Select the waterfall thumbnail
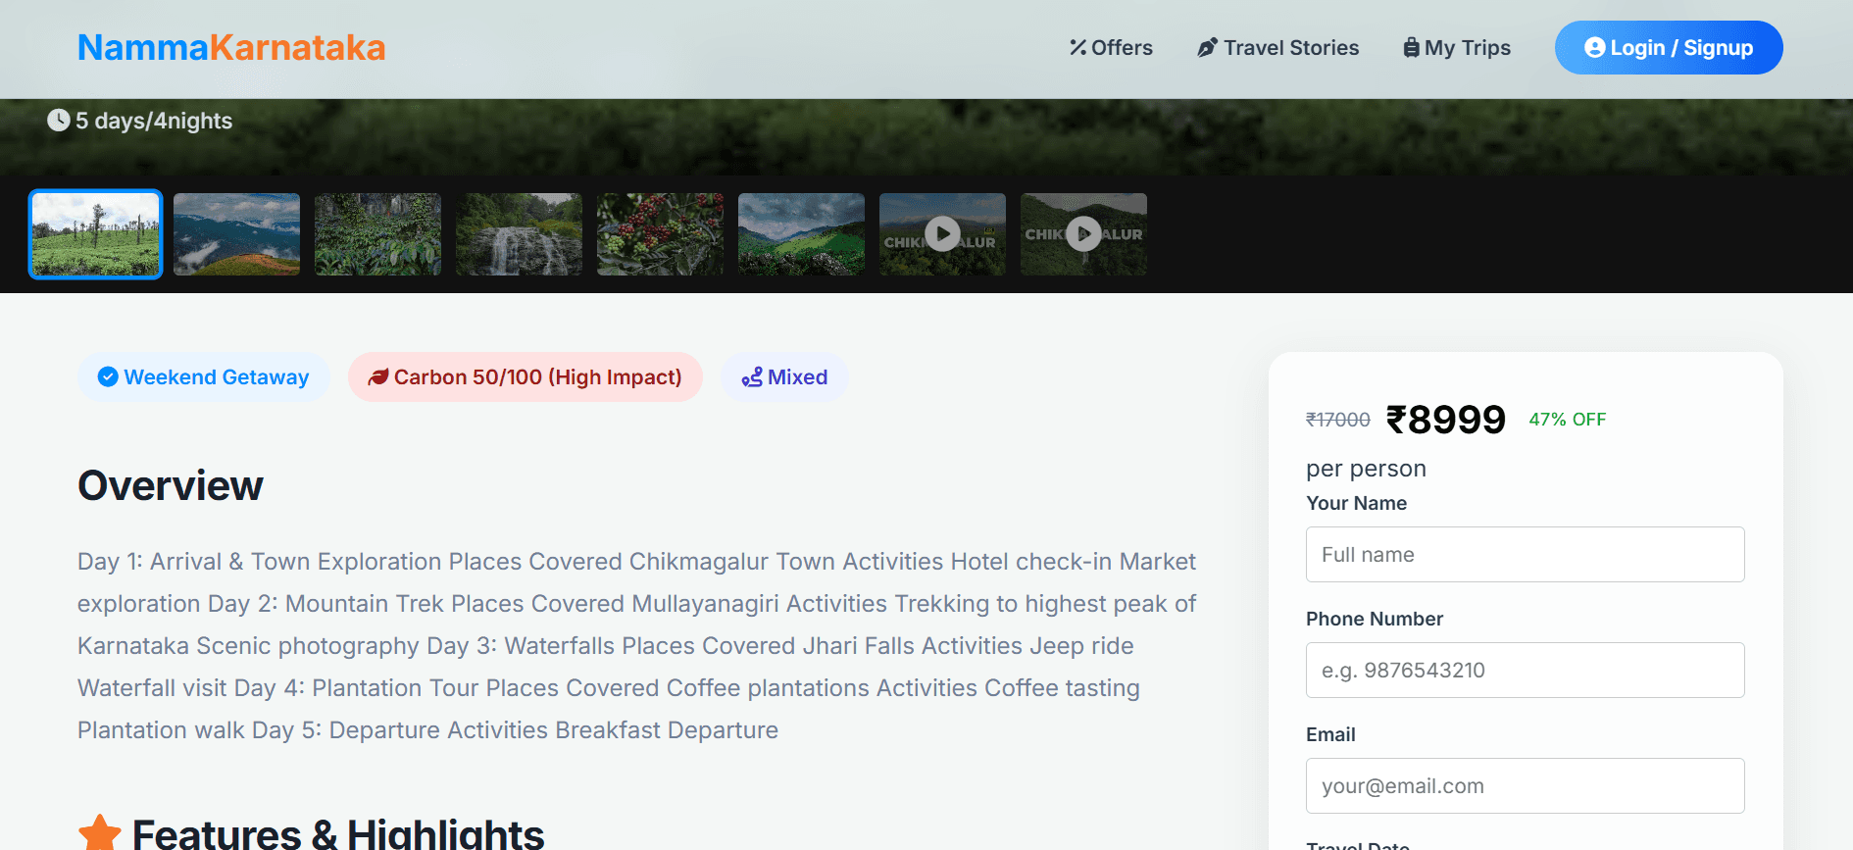 (520, 234)
